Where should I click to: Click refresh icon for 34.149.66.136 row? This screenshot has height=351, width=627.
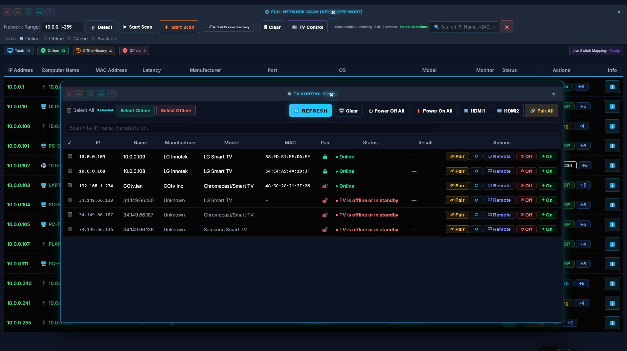[x=476, y=229]
